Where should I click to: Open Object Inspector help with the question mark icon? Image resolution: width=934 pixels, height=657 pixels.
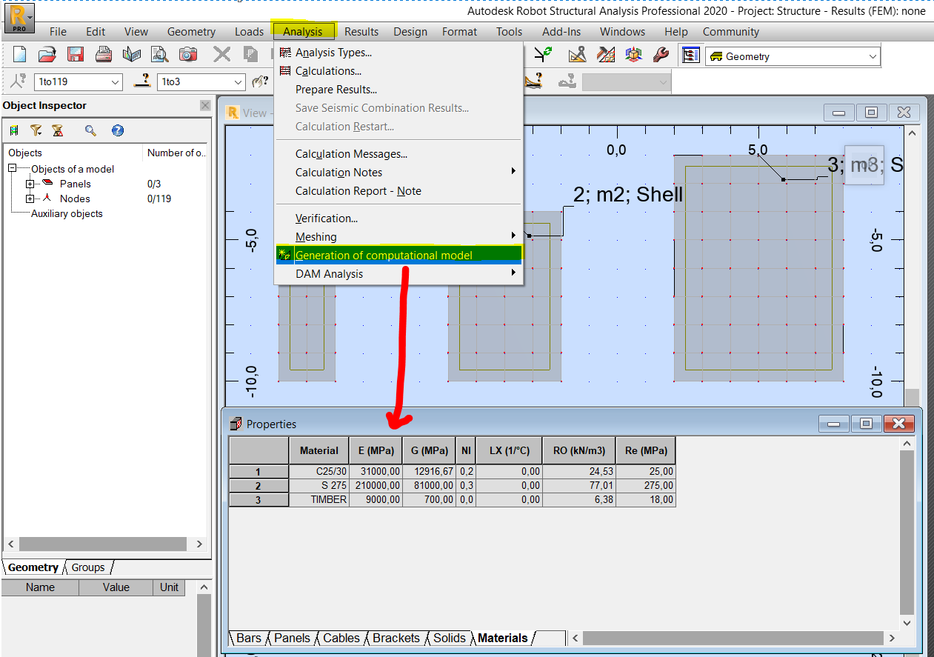(117, 130)
